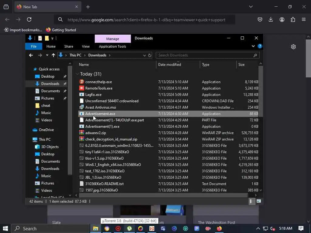Viewport: 311px width, 233px height.
Task: Click the horizontal scrollbar in file list
Action: coord(163,195)
